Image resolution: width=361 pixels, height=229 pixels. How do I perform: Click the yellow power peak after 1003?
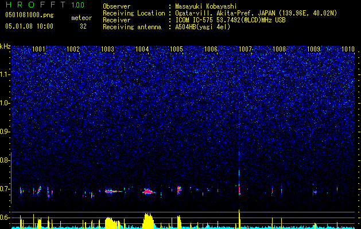pos(112,223)
